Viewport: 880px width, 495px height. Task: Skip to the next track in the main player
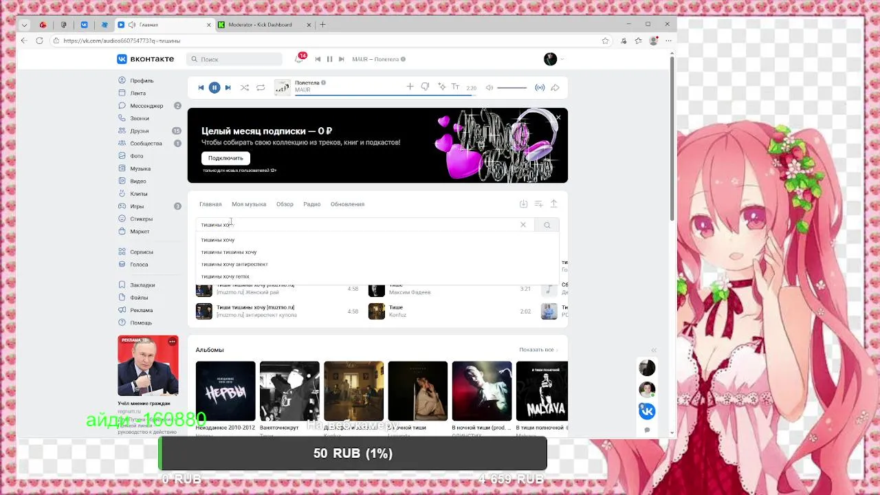point(228,87)
